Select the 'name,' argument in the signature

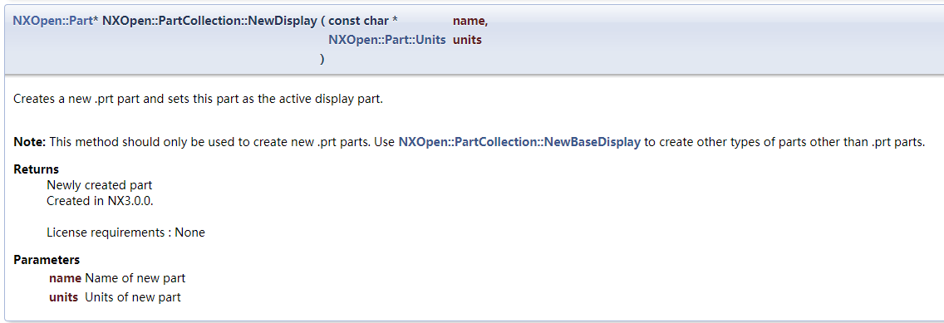(470, 21)
